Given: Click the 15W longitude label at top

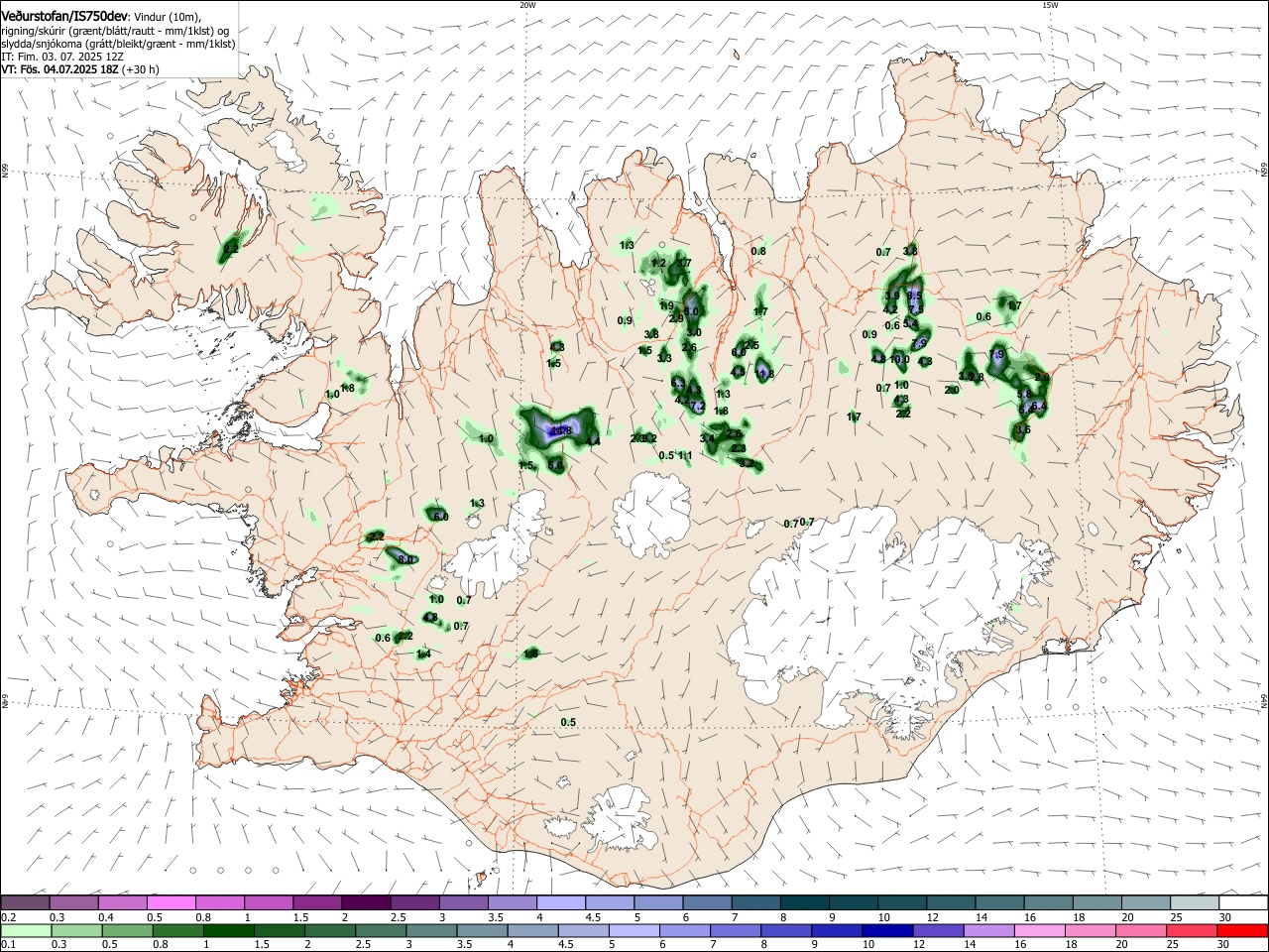Looking at the screenshot, I should tap(1050, 5).
